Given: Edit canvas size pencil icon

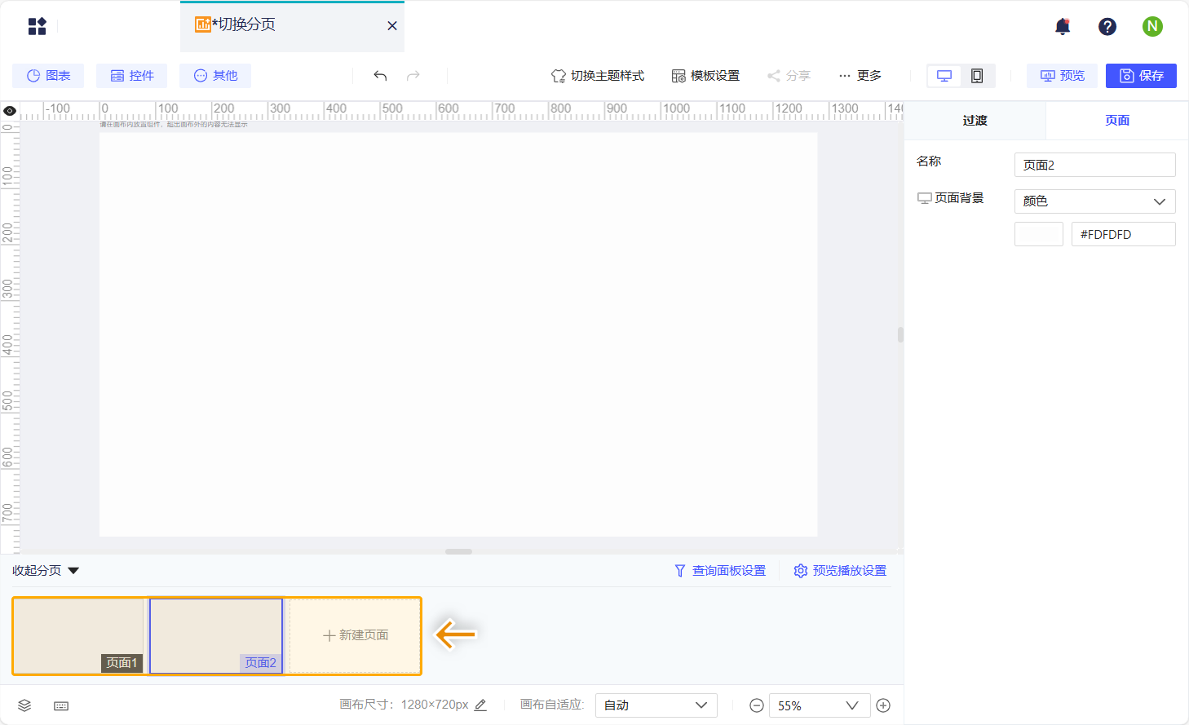Looking at the screenshot, I should [x=481, y=705].
